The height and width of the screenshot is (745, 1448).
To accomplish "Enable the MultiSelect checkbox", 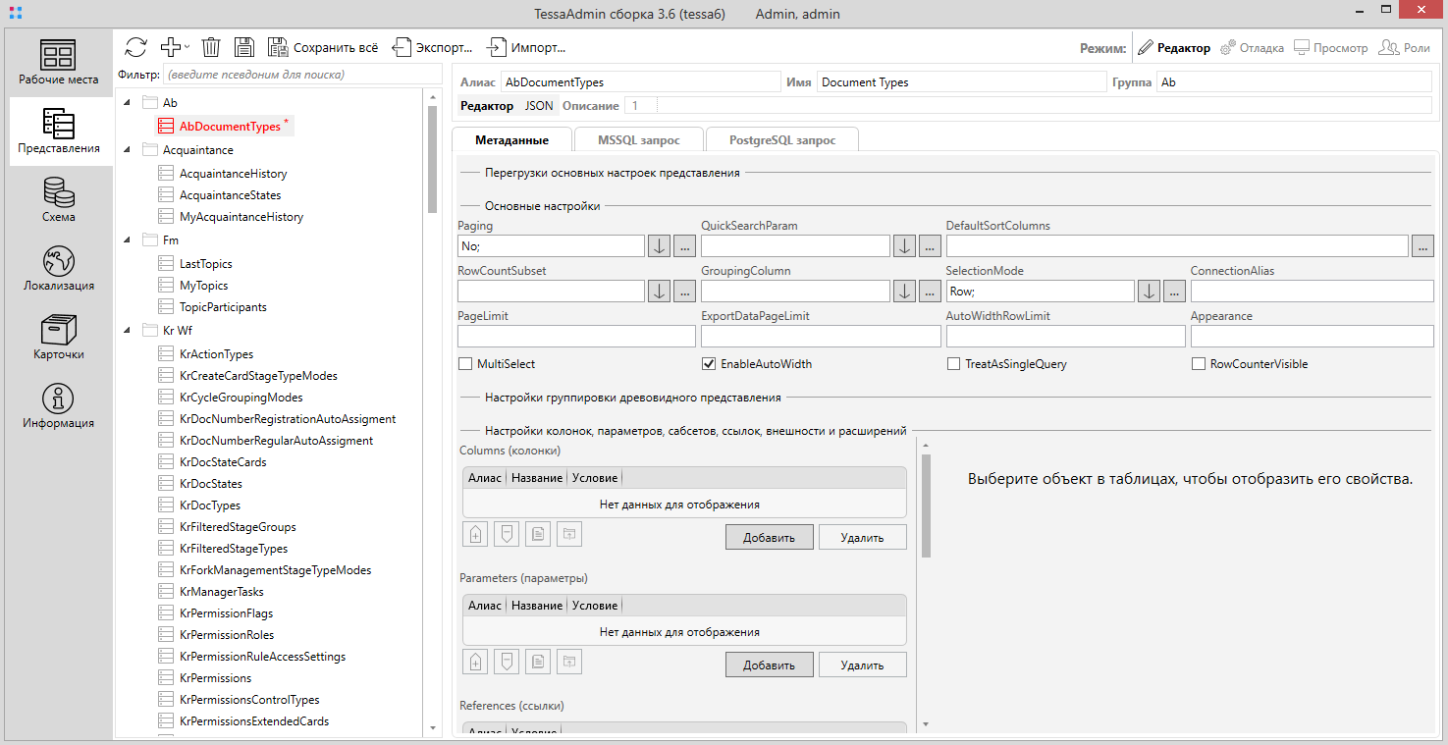I will pos(465,364).
